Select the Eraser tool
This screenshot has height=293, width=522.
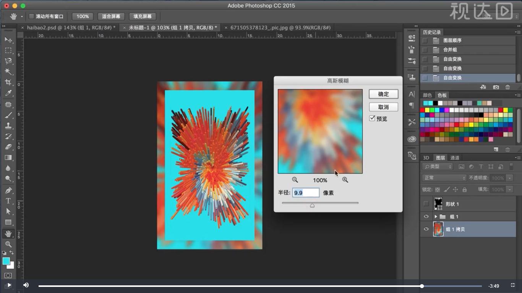tap(8, 147)
